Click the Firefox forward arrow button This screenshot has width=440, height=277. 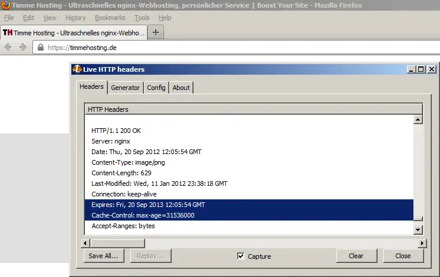click(x=23, y=47)
